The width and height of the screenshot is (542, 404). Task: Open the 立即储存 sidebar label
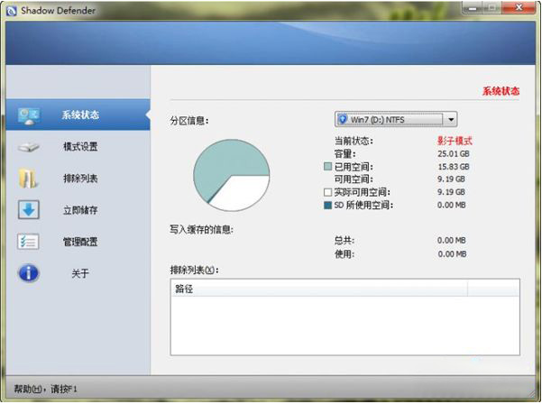(80, 210)
